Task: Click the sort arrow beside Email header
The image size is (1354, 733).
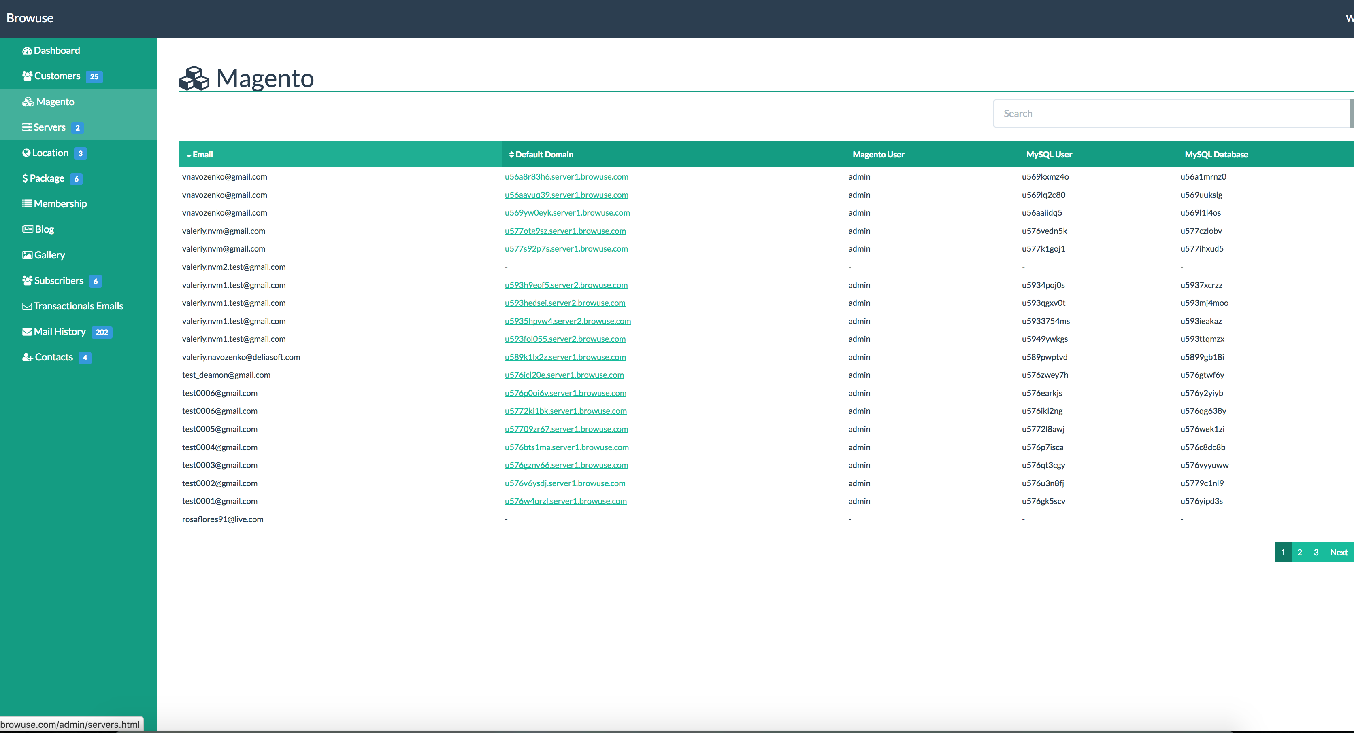Action: pos(189,155)
